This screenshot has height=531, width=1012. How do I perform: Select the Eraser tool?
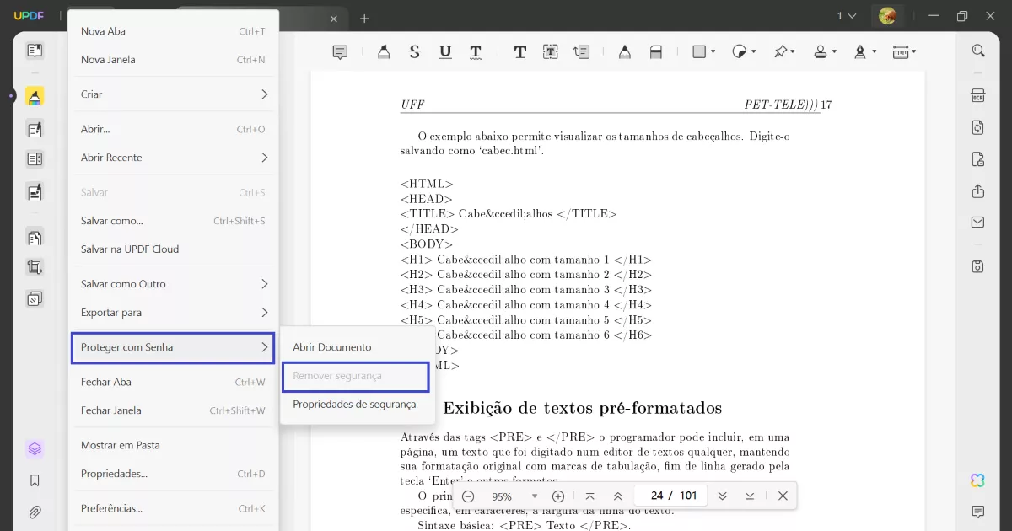[x=656, y=51]
